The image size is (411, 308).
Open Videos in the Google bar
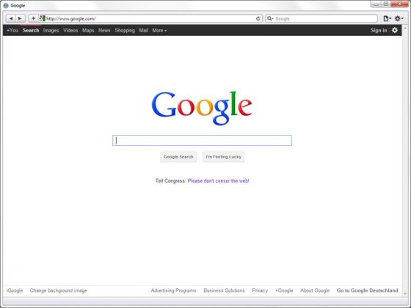click(x=70, y=30)
